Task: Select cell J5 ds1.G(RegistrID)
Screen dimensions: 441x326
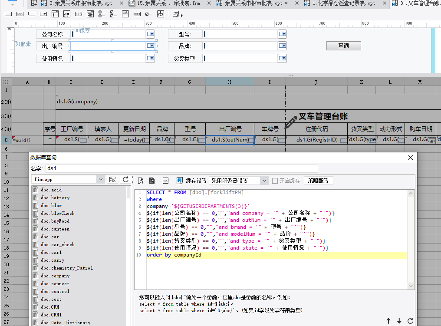Action: pos(316,140)
